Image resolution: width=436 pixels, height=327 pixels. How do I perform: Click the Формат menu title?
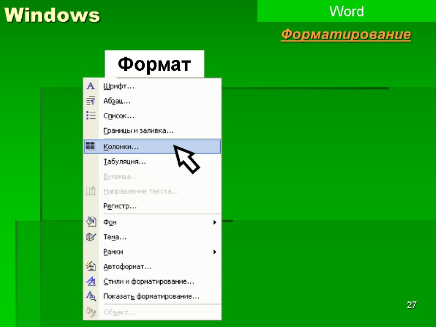(154, 64)
